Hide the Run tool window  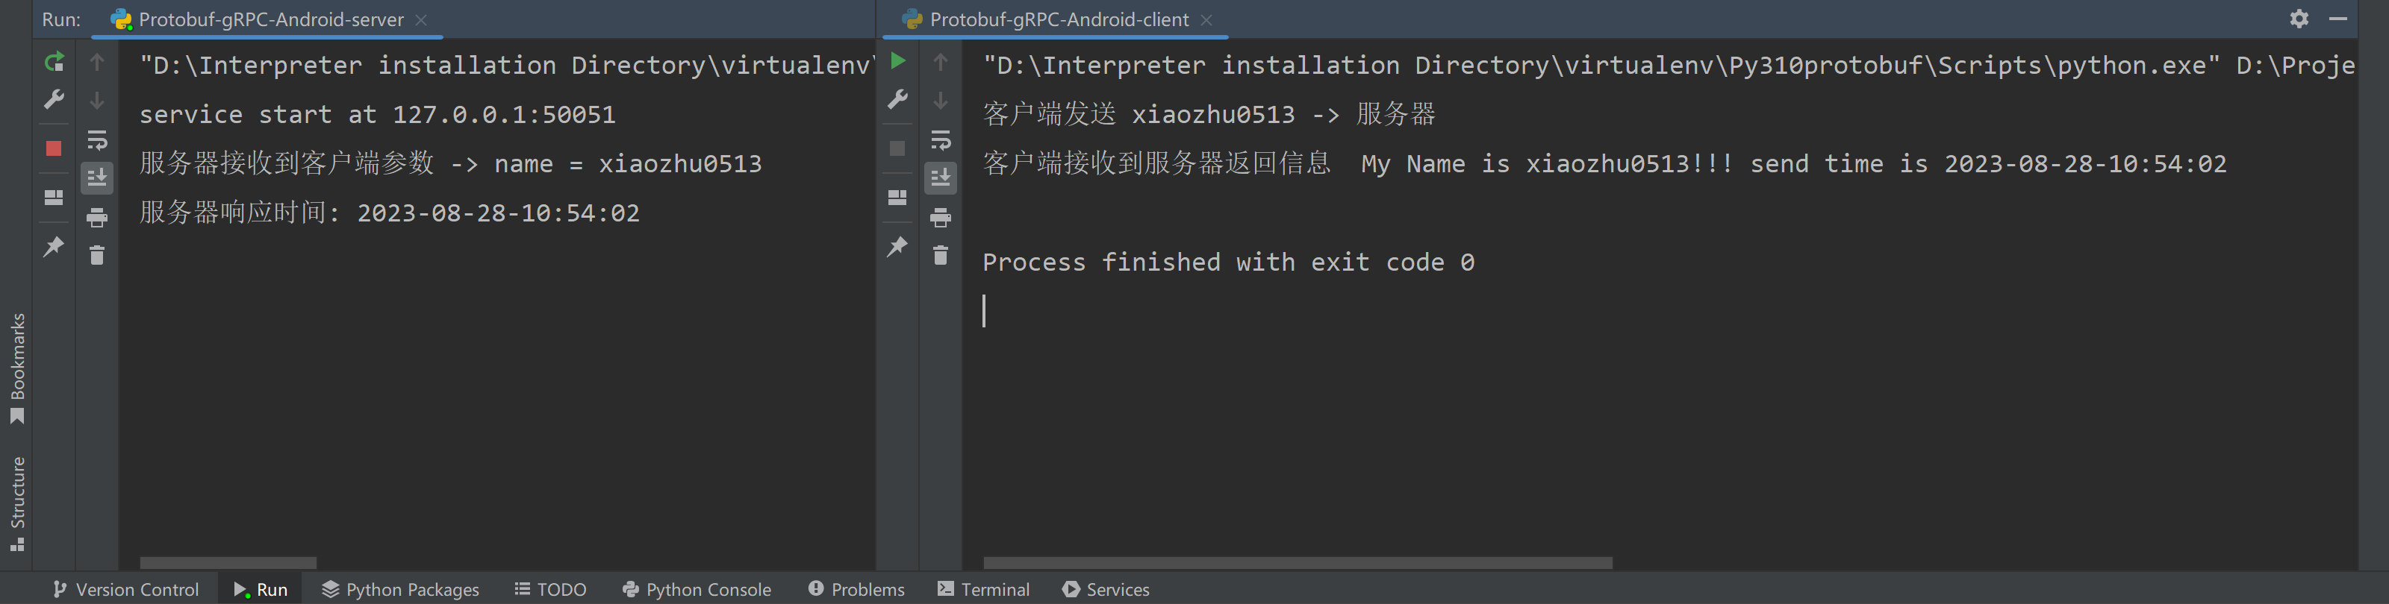pos(2338,19)
